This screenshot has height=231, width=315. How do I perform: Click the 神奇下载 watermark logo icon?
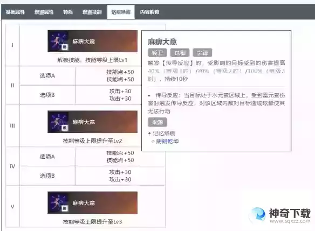coord(257,215)
